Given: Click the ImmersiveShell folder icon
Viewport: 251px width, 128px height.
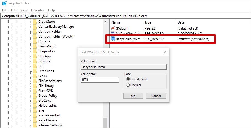Looking at the screenshot, I should (x=35, y=115).
